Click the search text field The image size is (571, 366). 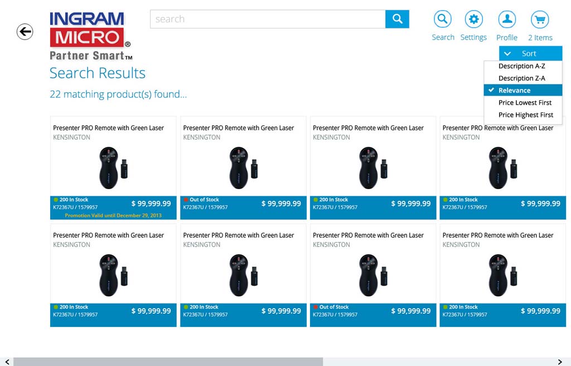268,19
